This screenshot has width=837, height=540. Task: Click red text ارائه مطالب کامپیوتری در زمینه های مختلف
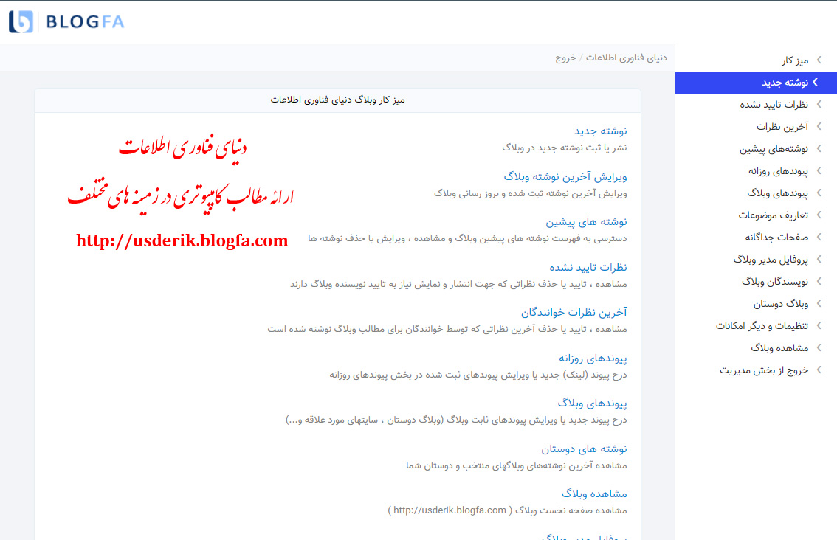point(180,195)
